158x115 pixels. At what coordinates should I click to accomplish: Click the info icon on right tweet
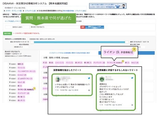point(132,105)
